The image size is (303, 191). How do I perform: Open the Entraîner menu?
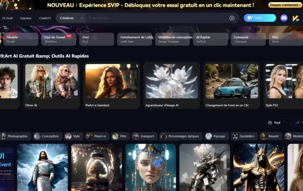tap(26, 18)
